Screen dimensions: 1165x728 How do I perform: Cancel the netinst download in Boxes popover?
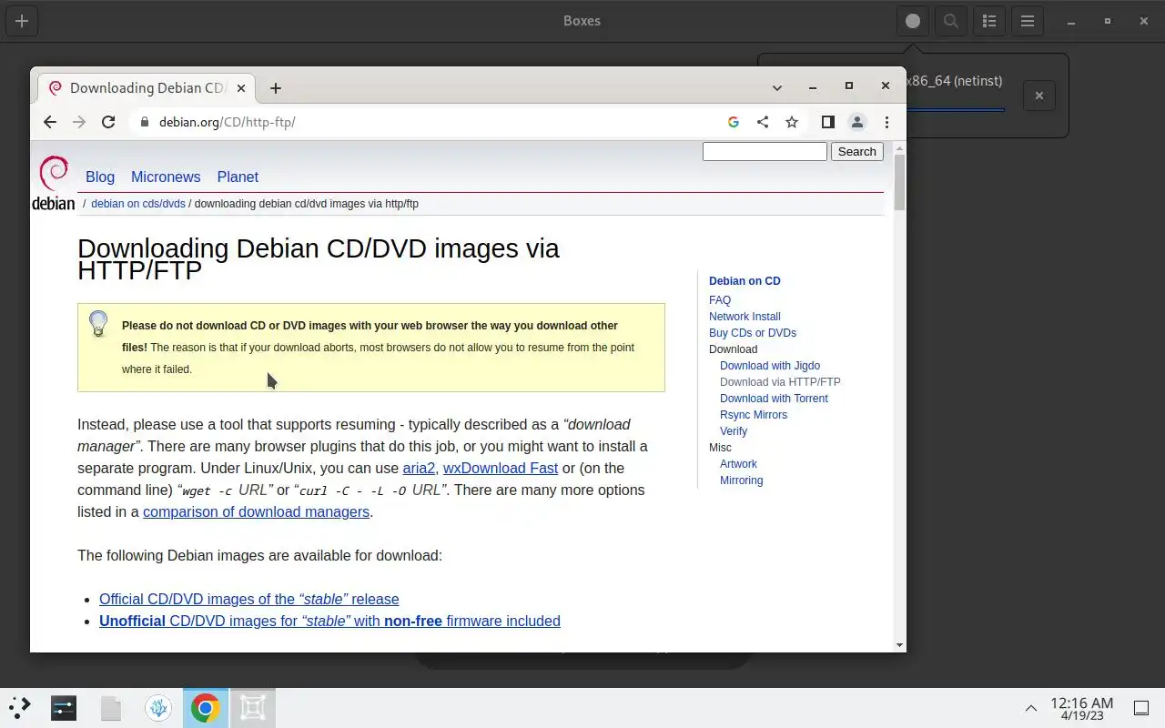pos(1039,96)
